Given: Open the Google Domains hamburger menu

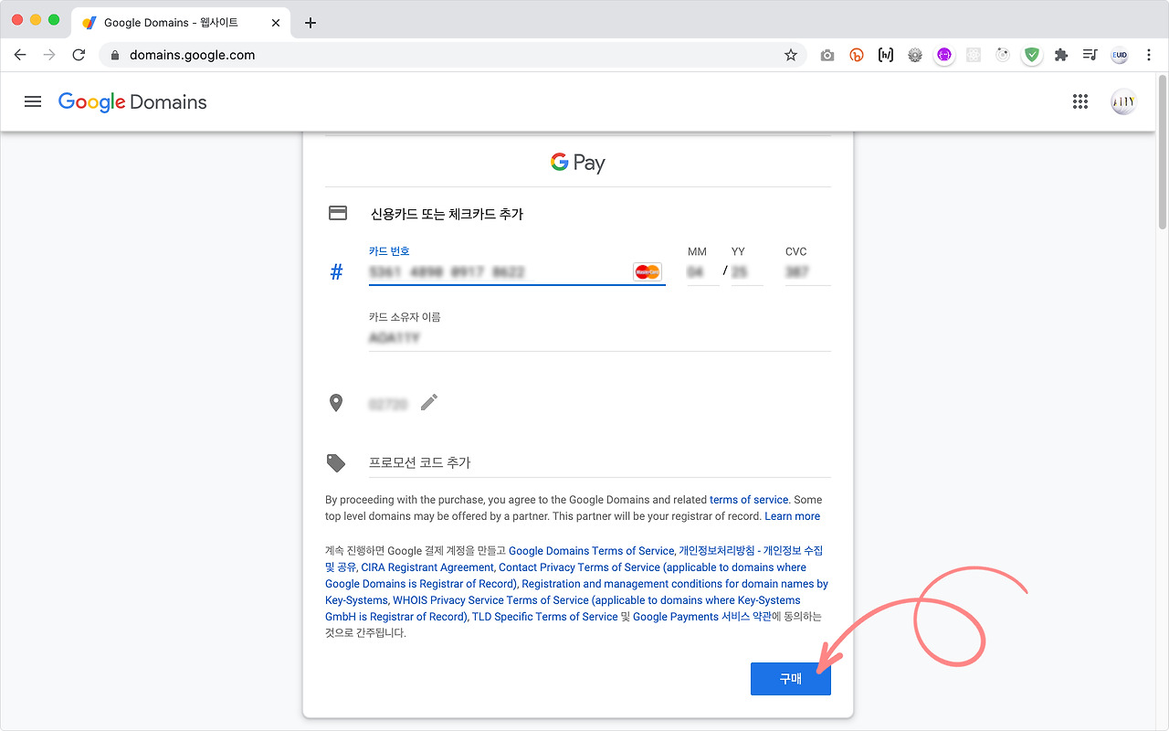Looking at the screenshot, I should 33,101.
